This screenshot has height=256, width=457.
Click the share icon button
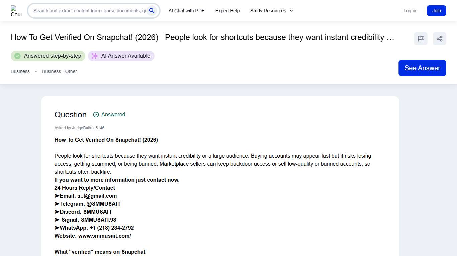pos(439,39)
